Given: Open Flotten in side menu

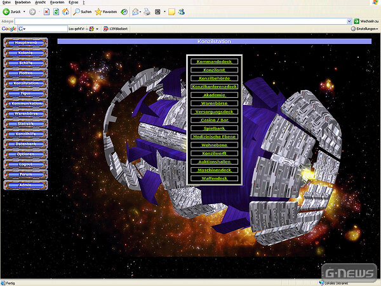Looking at the screenshot, I should click(26, 73).
